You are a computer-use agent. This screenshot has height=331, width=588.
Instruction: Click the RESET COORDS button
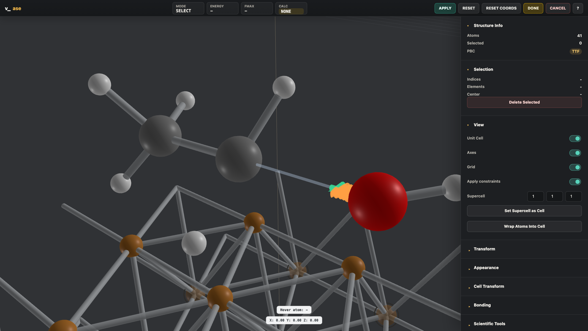tap(501, 8)
